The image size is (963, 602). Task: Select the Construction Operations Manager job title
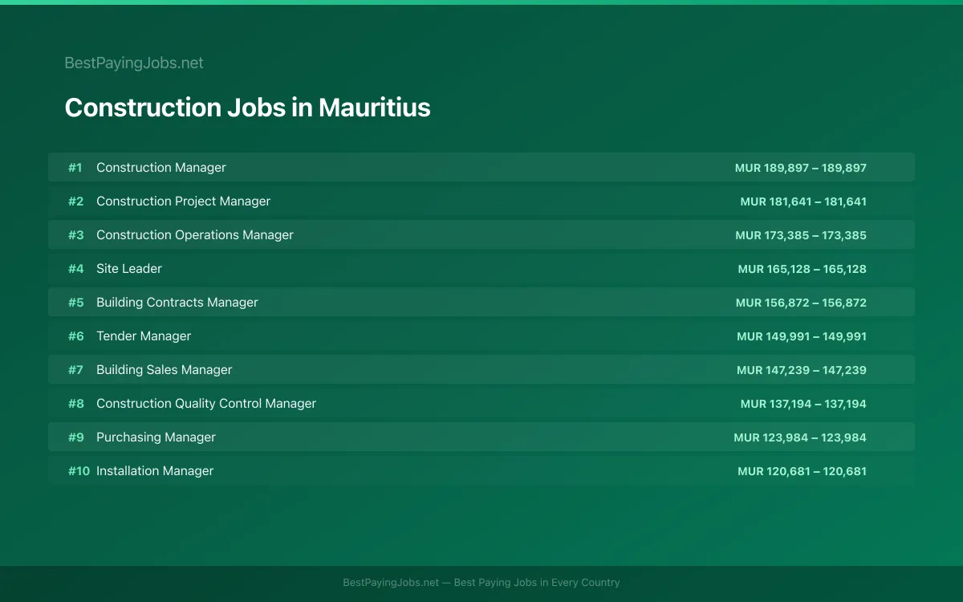click(195, 235)
